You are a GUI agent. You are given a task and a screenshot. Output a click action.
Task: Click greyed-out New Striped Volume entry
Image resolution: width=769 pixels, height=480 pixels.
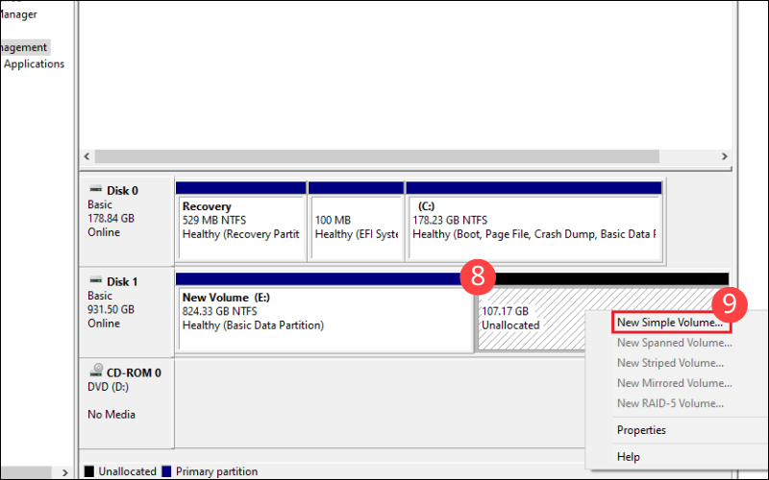(x=670, y=363)
